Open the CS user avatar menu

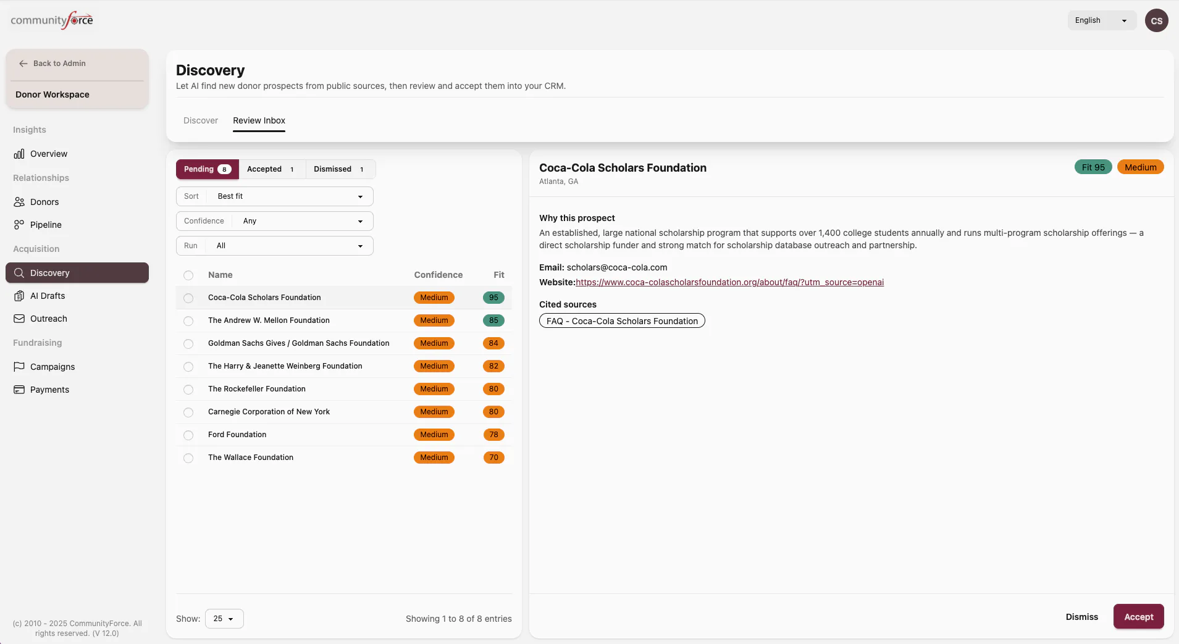(1156, 20)
